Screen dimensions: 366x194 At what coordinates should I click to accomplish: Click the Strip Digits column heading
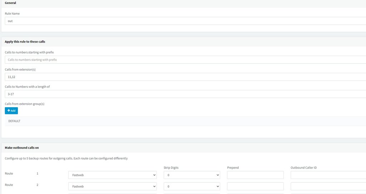[x=171, y=167]
